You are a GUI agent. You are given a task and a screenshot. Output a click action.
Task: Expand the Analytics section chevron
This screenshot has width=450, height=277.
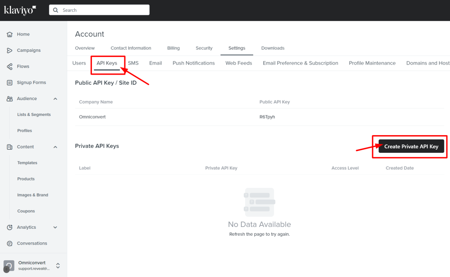pyautogui.click(x=55, y=227)
